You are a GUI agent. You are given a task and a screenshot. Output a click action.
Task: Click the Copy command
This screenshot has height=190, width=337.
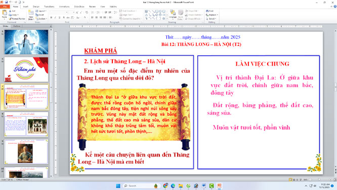point(14,15)
